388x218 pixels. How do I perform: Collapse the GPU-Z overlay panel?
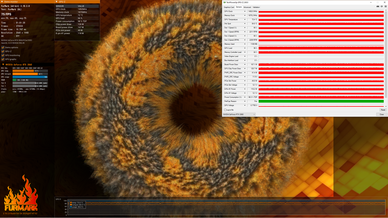tap(57, 2)
